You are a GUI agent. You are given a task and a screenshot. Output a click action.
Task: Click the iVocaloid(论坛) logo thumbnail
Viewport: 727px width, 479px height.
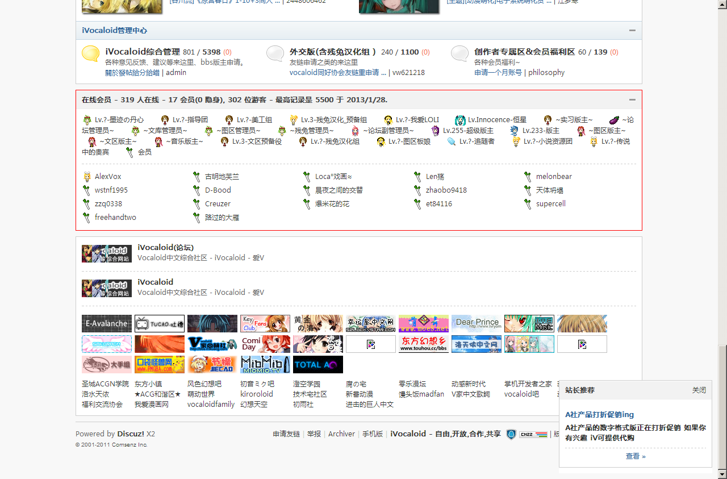click(x=107, y=253)
